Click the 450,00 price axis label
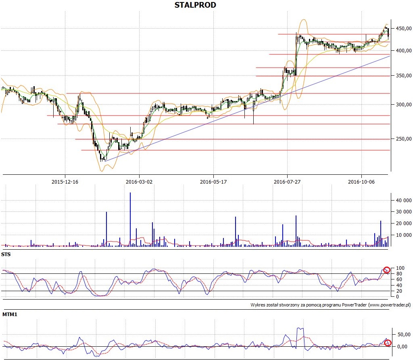Image resolution: width=413 pixels, height=360 pixels. point(404,29)
